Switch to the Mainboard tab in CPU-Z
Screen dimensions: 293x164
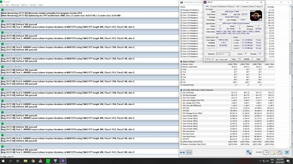click(222, 7)
